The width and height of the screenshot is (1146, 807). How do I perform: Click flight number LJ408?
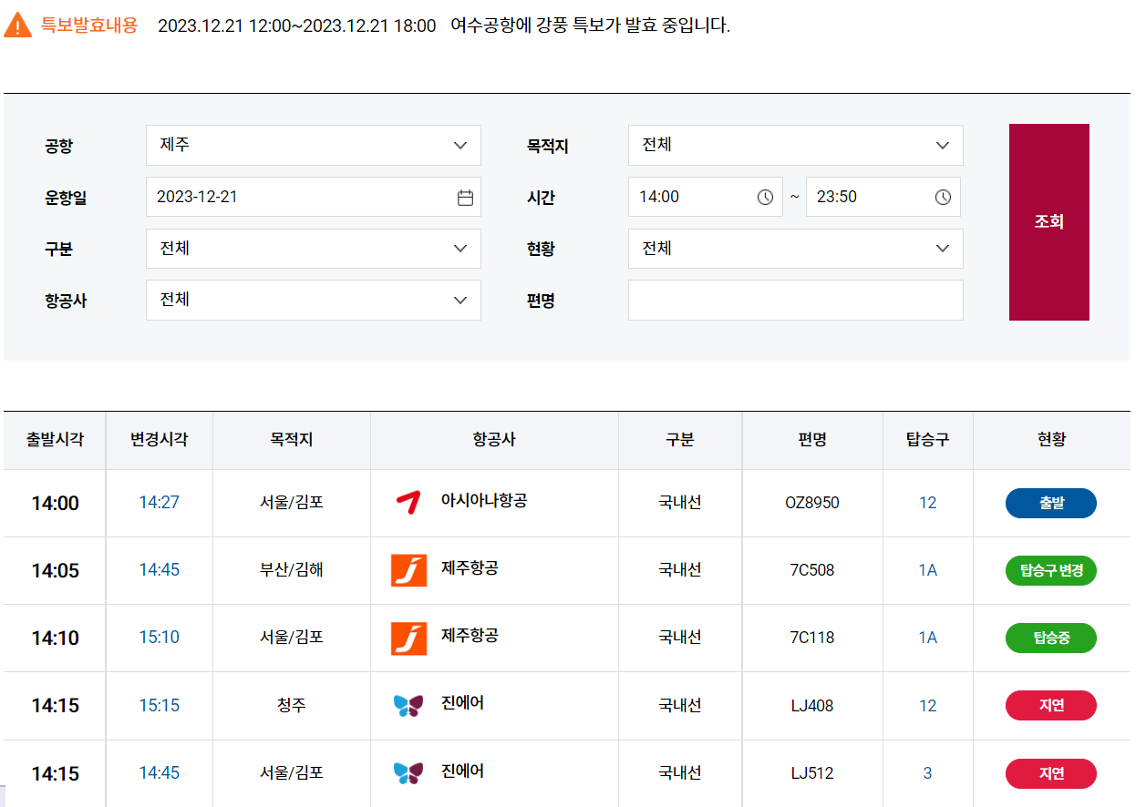[812, 706]
